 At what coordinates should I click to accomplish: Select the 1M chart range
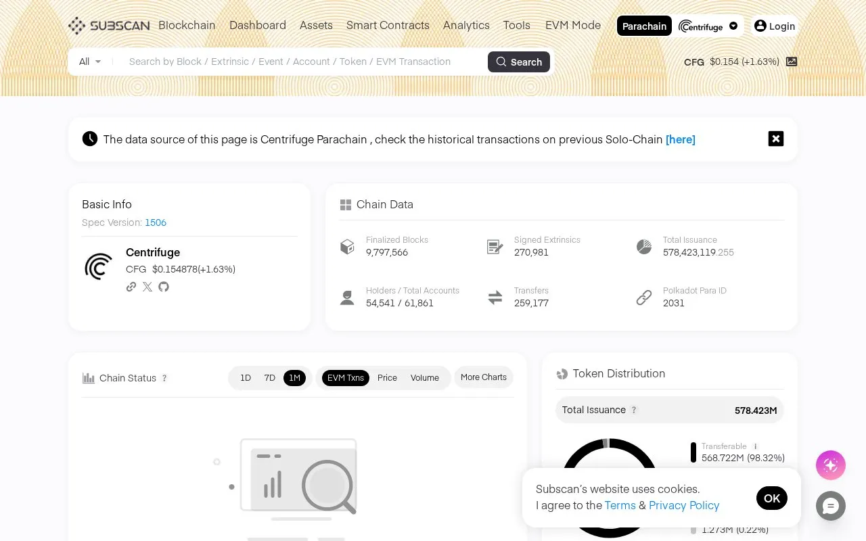294,378
